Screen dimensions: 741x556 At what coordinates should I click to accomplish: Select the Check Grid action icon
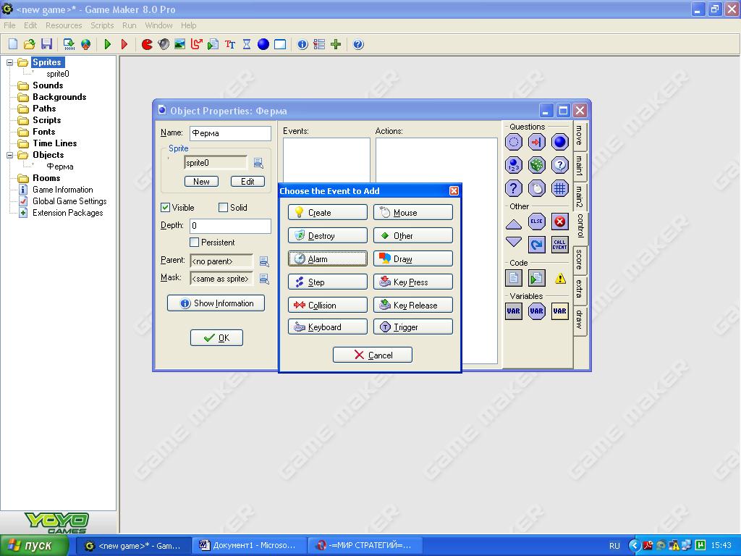click(x=559, y=188)
